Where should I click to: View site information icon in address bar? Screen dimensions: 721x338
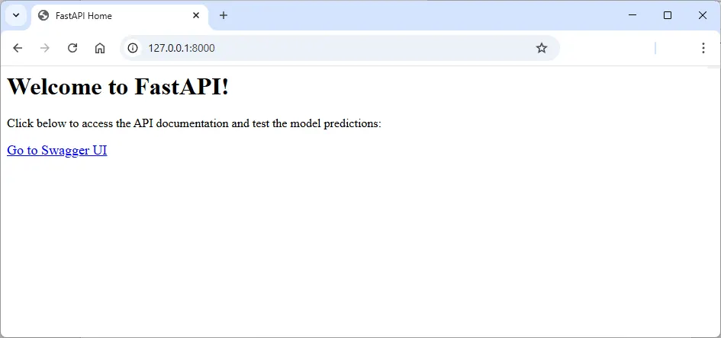coord(133,48)
